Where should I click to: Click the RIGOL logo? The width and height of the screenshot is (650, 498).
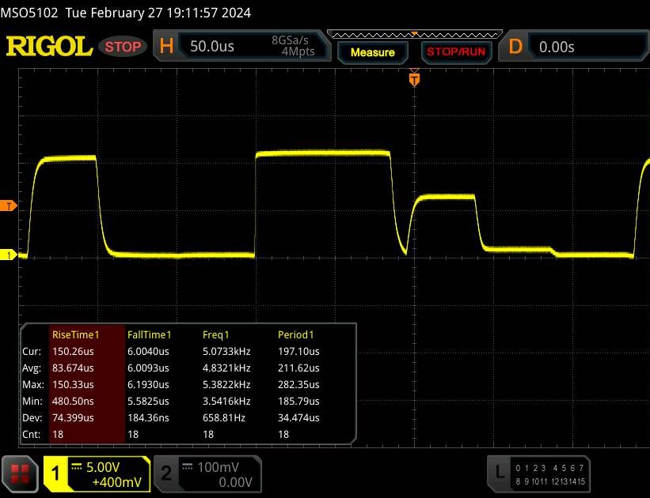click(x=49, y=46)
